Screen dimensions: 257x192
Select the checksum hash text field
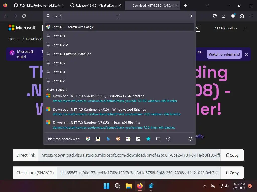(x=139, y=173)
